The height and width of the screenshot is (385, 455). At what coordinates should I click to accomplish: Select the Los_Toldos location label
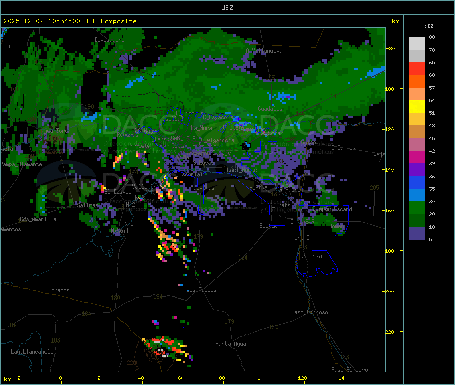pos(201,290)
